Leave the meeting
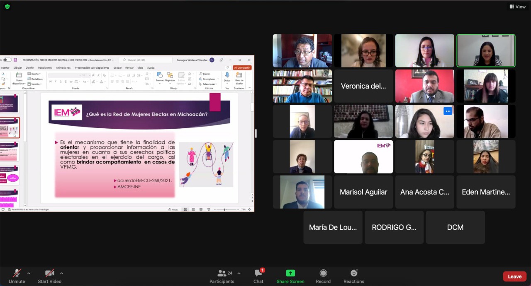This screenshot has width=531, height=286. (x=514, y=276)
